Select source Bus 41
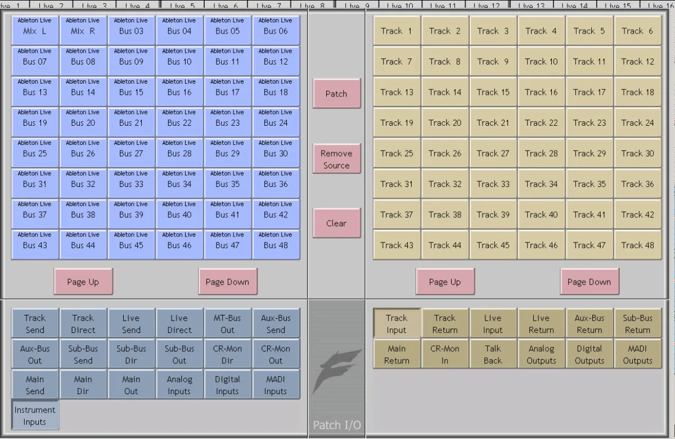675x439 pixels. [228, 214]
